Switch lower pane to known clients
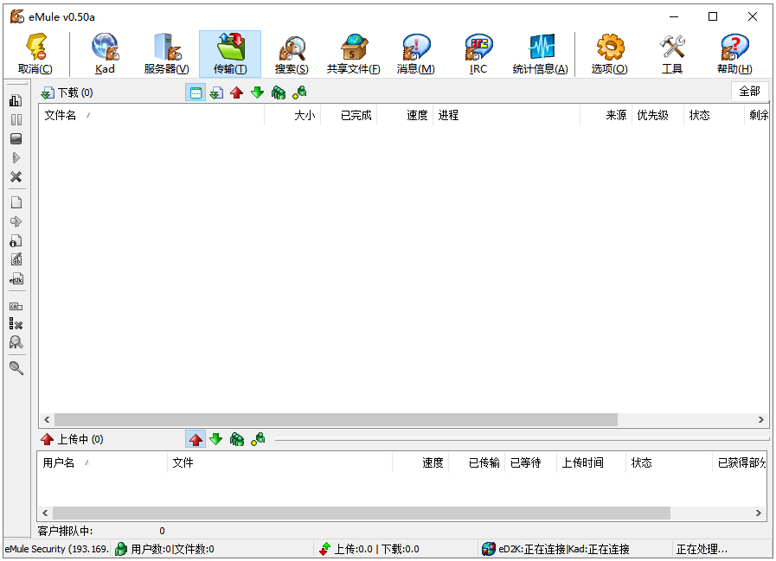Image resolution: width=776 pixels, height=561 pixels. (x=258, y=439)
